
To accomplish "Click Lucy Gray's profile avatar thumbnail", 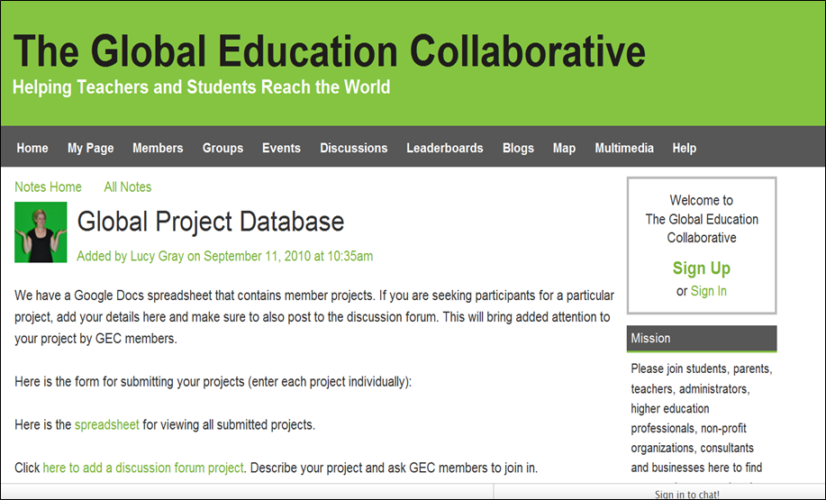I will pos(41,232).
